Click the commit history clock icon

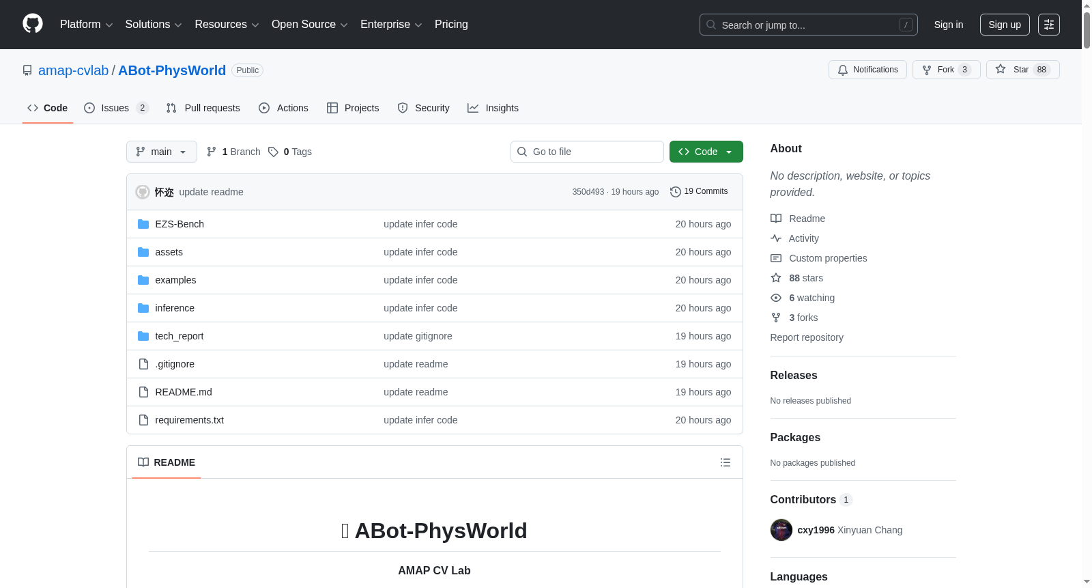[x=676, y=192]
